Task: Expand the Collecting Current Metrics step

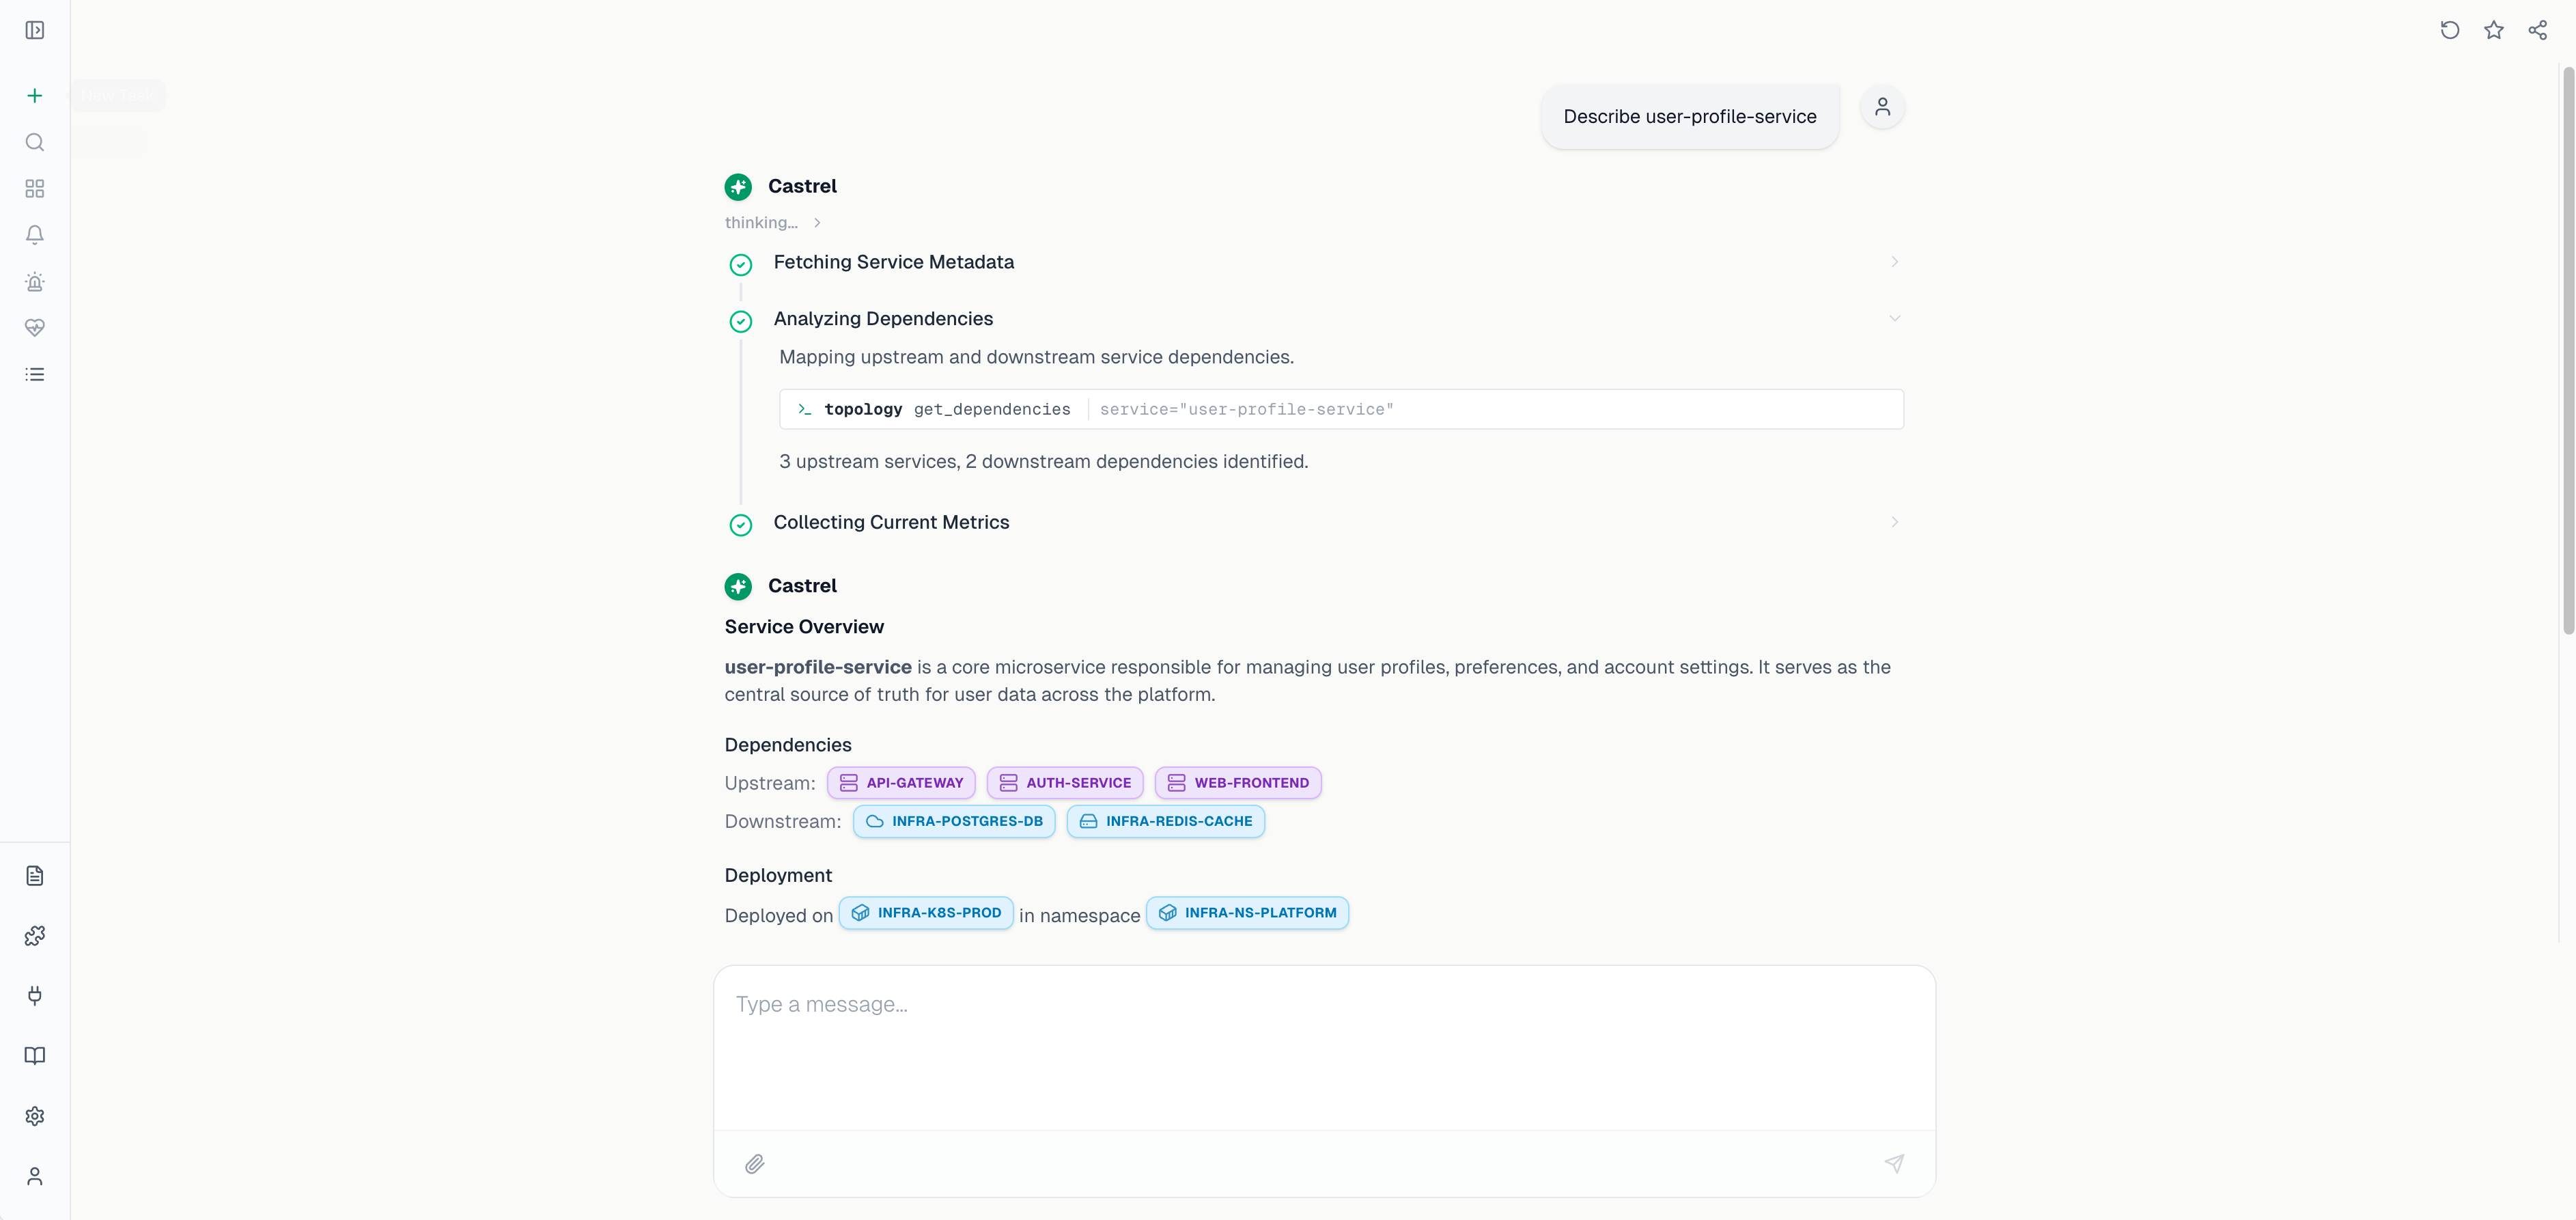Action: [x=1894, y=521]
